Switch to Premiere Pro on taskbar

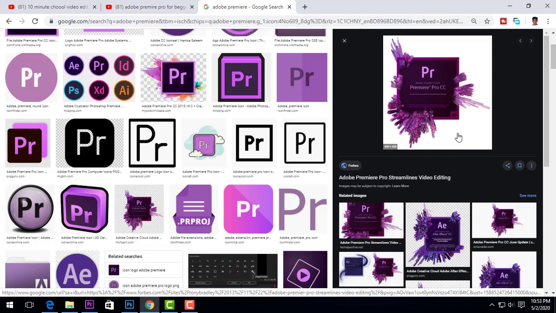(x=89, y=305)
